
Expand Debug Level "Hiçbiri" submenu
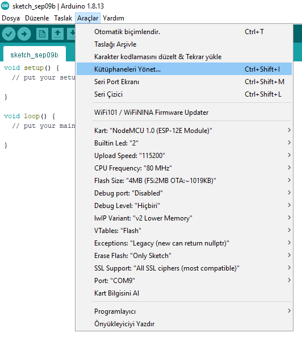[x=184, y=206]
